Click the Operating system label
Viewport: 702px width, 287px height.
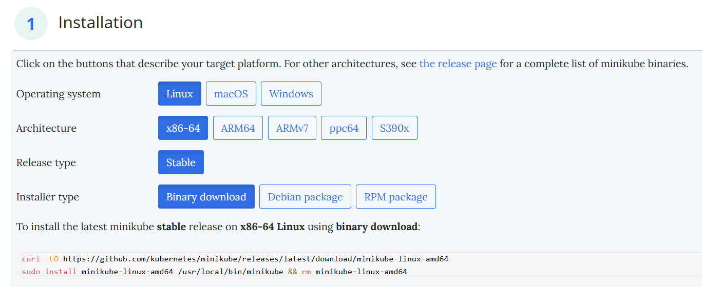[59, 94]
